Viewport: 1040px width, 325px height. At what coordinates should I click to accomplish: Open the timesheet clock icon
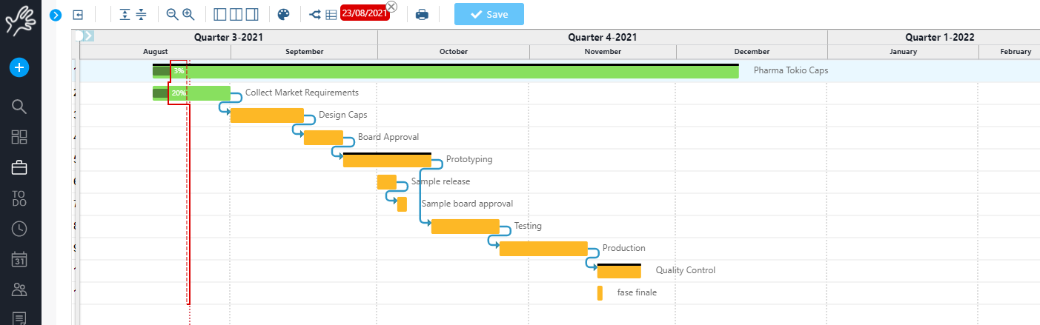[19, 229]
